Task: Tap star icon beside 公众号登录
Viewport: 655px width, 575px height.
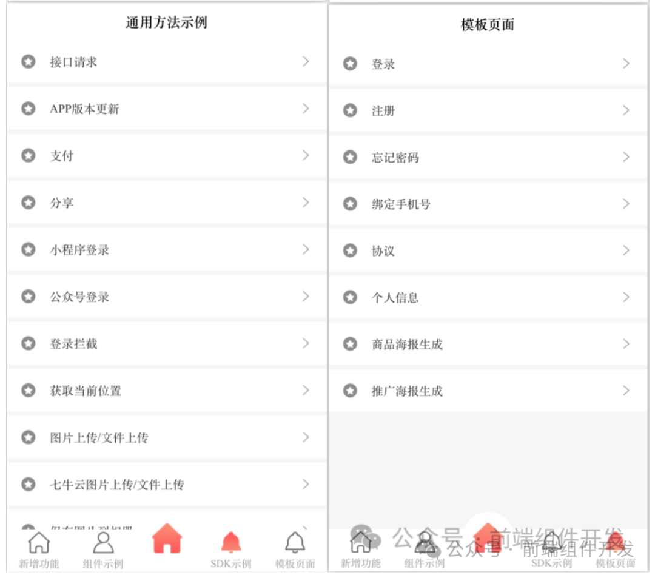Action: click(29, 296)
